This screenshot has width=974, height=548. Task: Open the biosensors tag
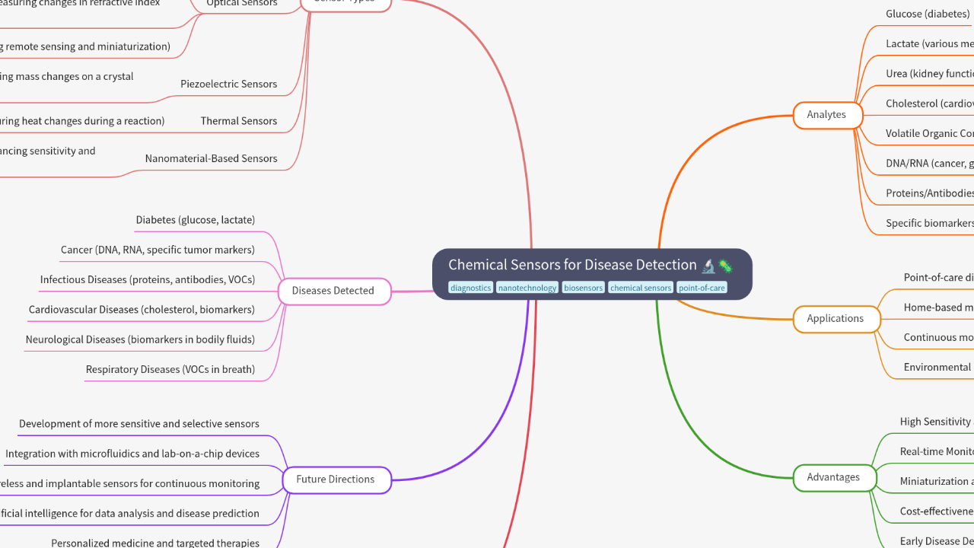click(584, 288)
